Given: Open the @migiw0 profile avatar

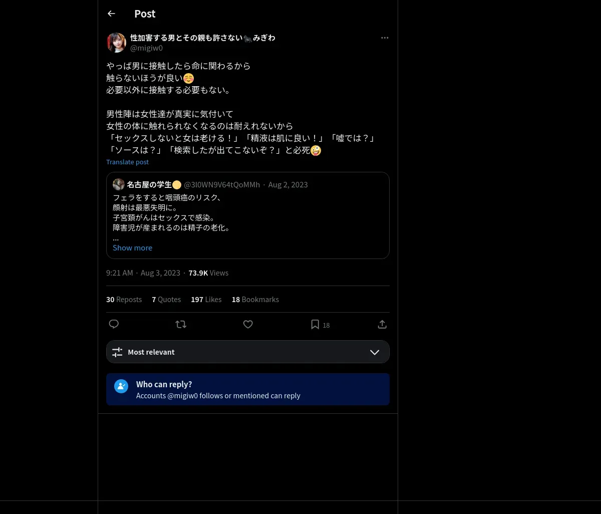Looking at the screenshot, I should (x=116, y=43).
